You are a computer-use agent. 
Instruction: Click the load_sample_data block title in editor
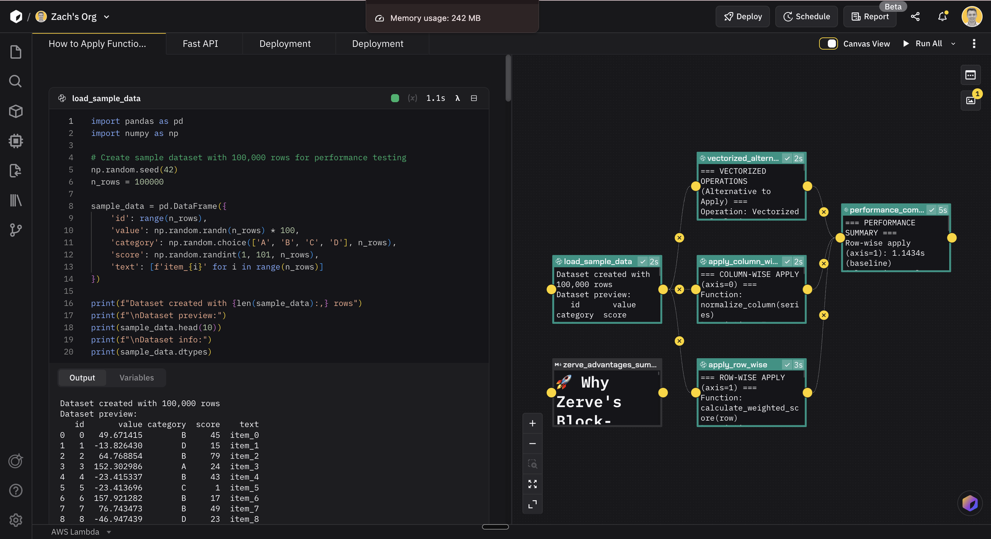106,98
